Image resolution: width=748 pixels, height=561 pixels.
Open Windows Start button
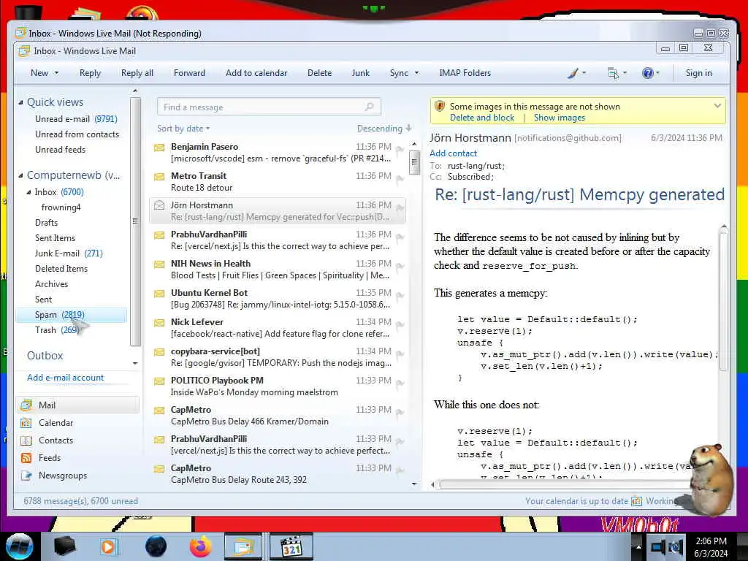pyautogui.click(x=19, y=546)
